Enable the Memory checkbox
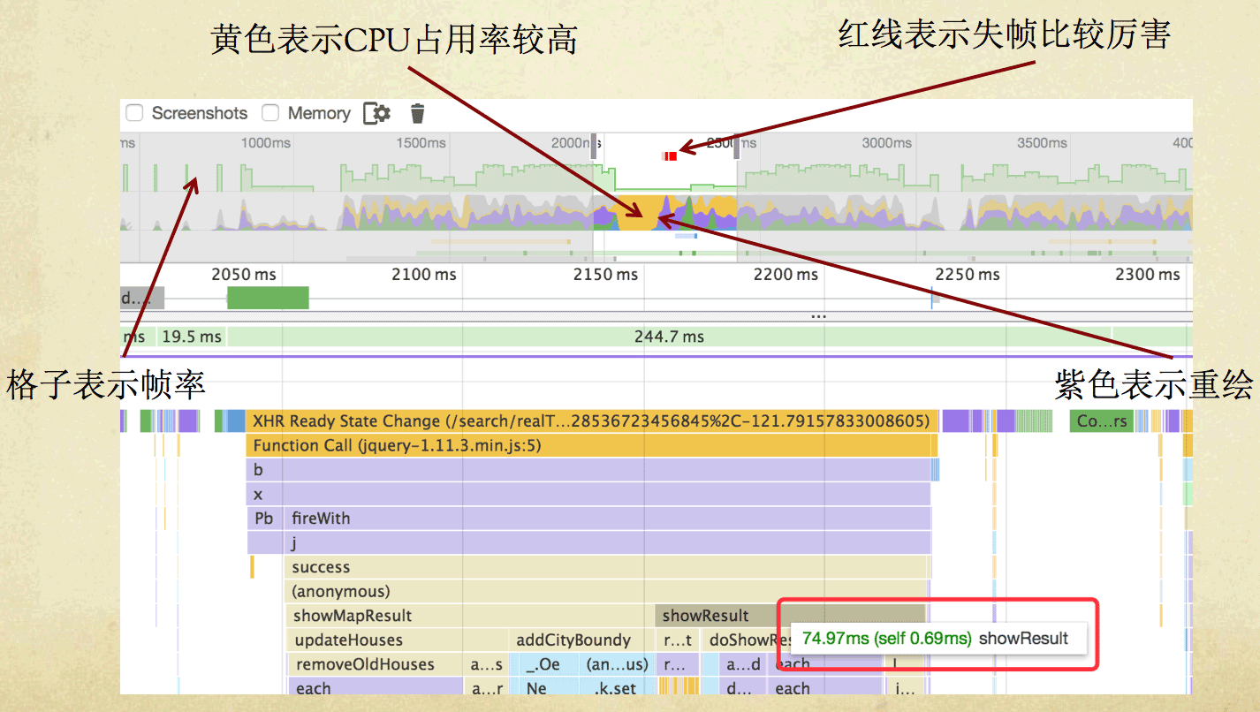The image size is (1260, 712). (271, 113)
